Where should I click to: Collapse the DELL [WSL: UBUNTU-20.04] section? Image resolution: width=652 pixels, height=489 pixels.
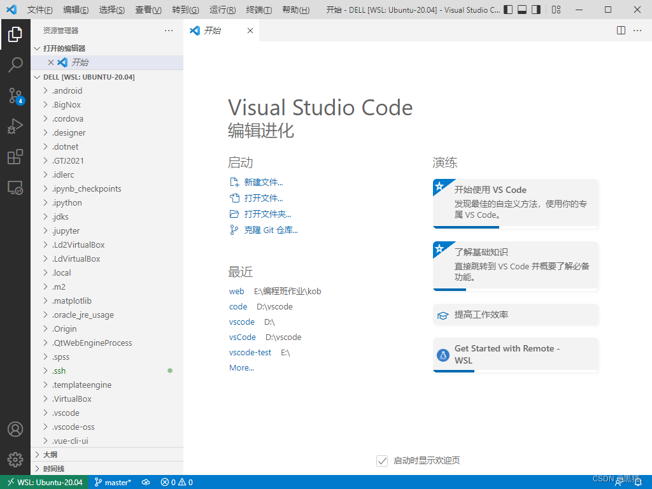pyautogui.click(x=107, y=77)
